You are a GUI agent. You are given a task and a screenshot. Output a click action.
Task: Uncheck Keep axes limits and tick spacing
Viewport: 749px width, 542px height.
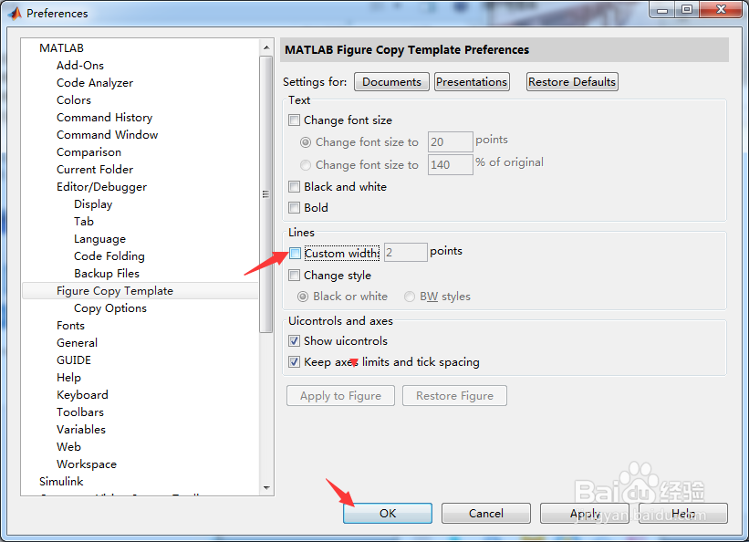click(x=295, y=362)
